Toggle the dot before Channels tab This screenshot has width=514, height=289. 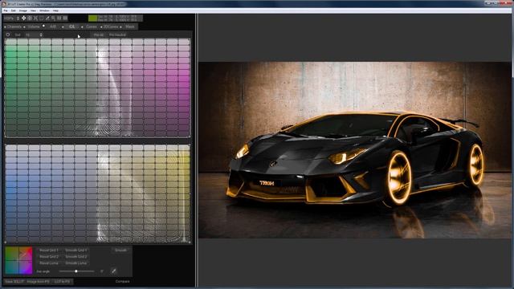[x=6, y=26]
